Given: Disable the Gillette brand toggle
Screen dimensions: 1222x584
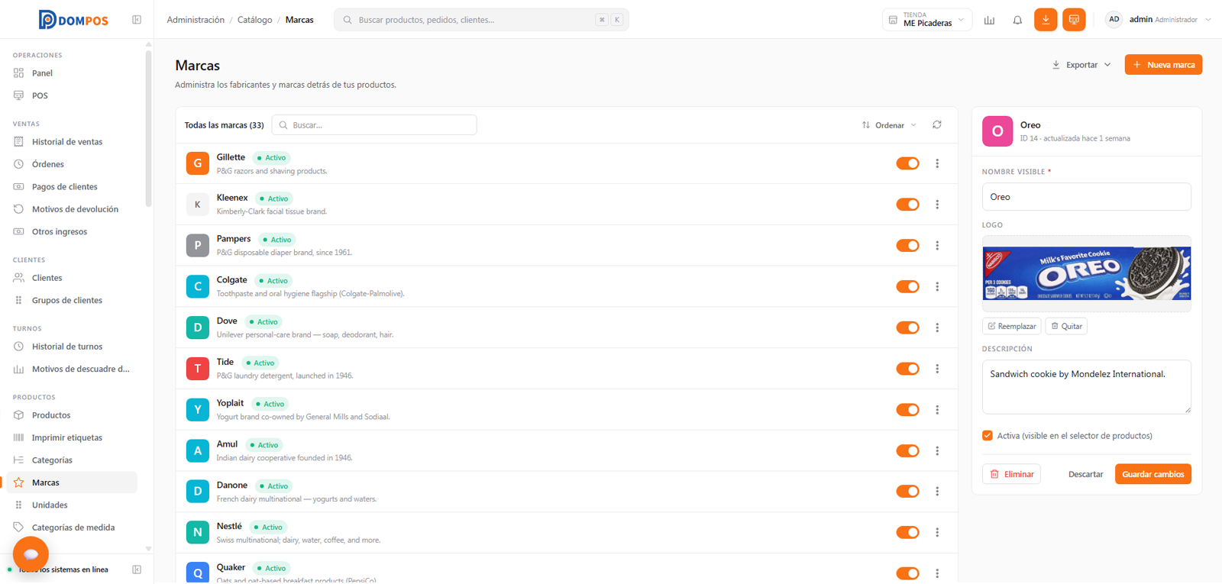Looking at the screenshot, I should (x=907, y=163).
